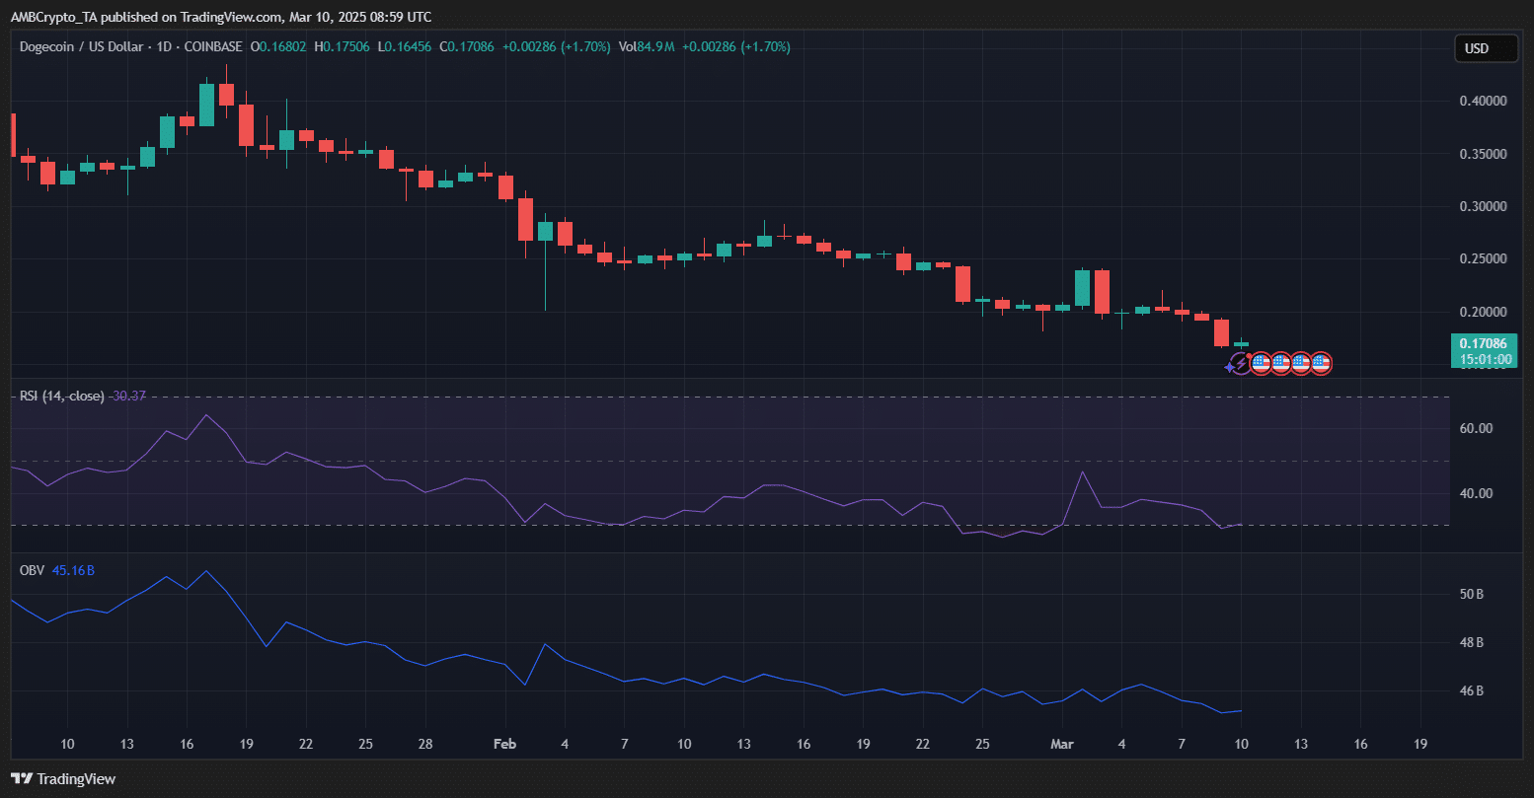The width and height of the screenshot is (1534, 798).
Task: Open the first US flag economic event
Action: coord(1261,364)
